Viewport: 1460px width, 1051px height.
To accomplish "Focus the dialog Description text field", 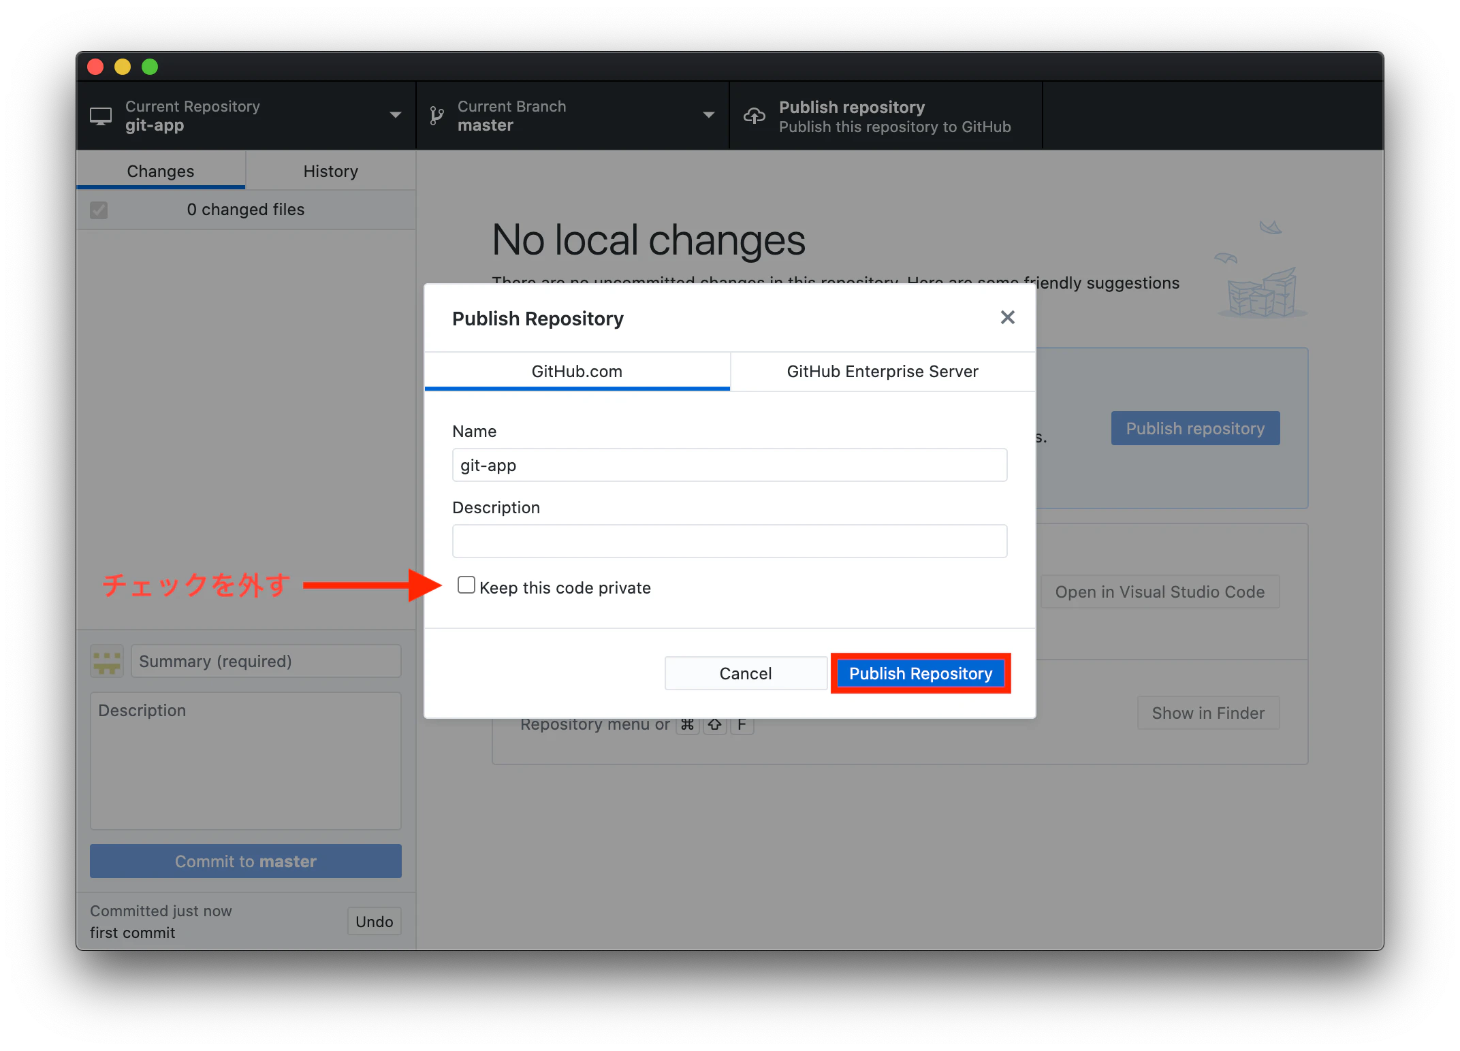I will tap(729, 542).
